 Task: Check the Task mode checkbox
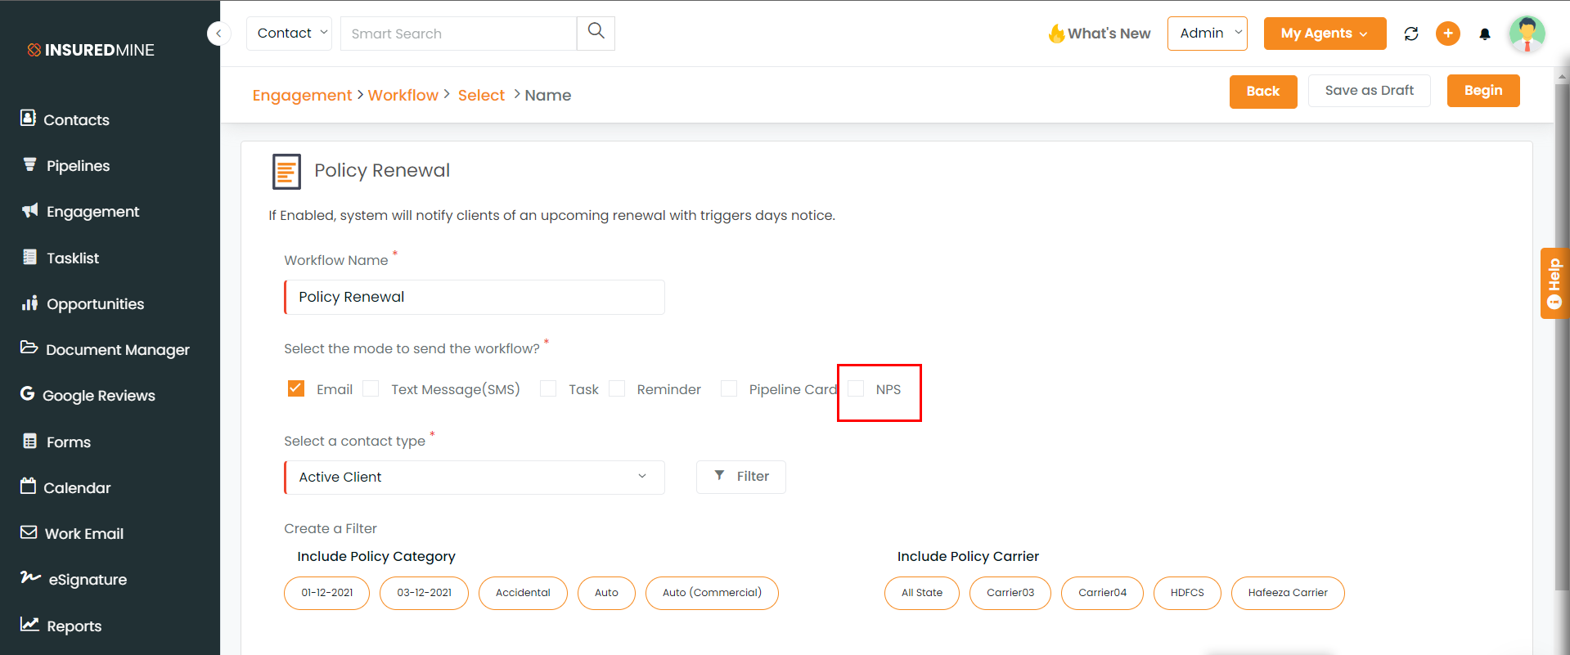click(x=548, y=388)
